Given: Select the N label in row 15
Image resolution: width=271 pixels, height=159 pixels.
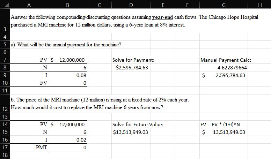Looking at the screenshot, I should click(29, 132).
